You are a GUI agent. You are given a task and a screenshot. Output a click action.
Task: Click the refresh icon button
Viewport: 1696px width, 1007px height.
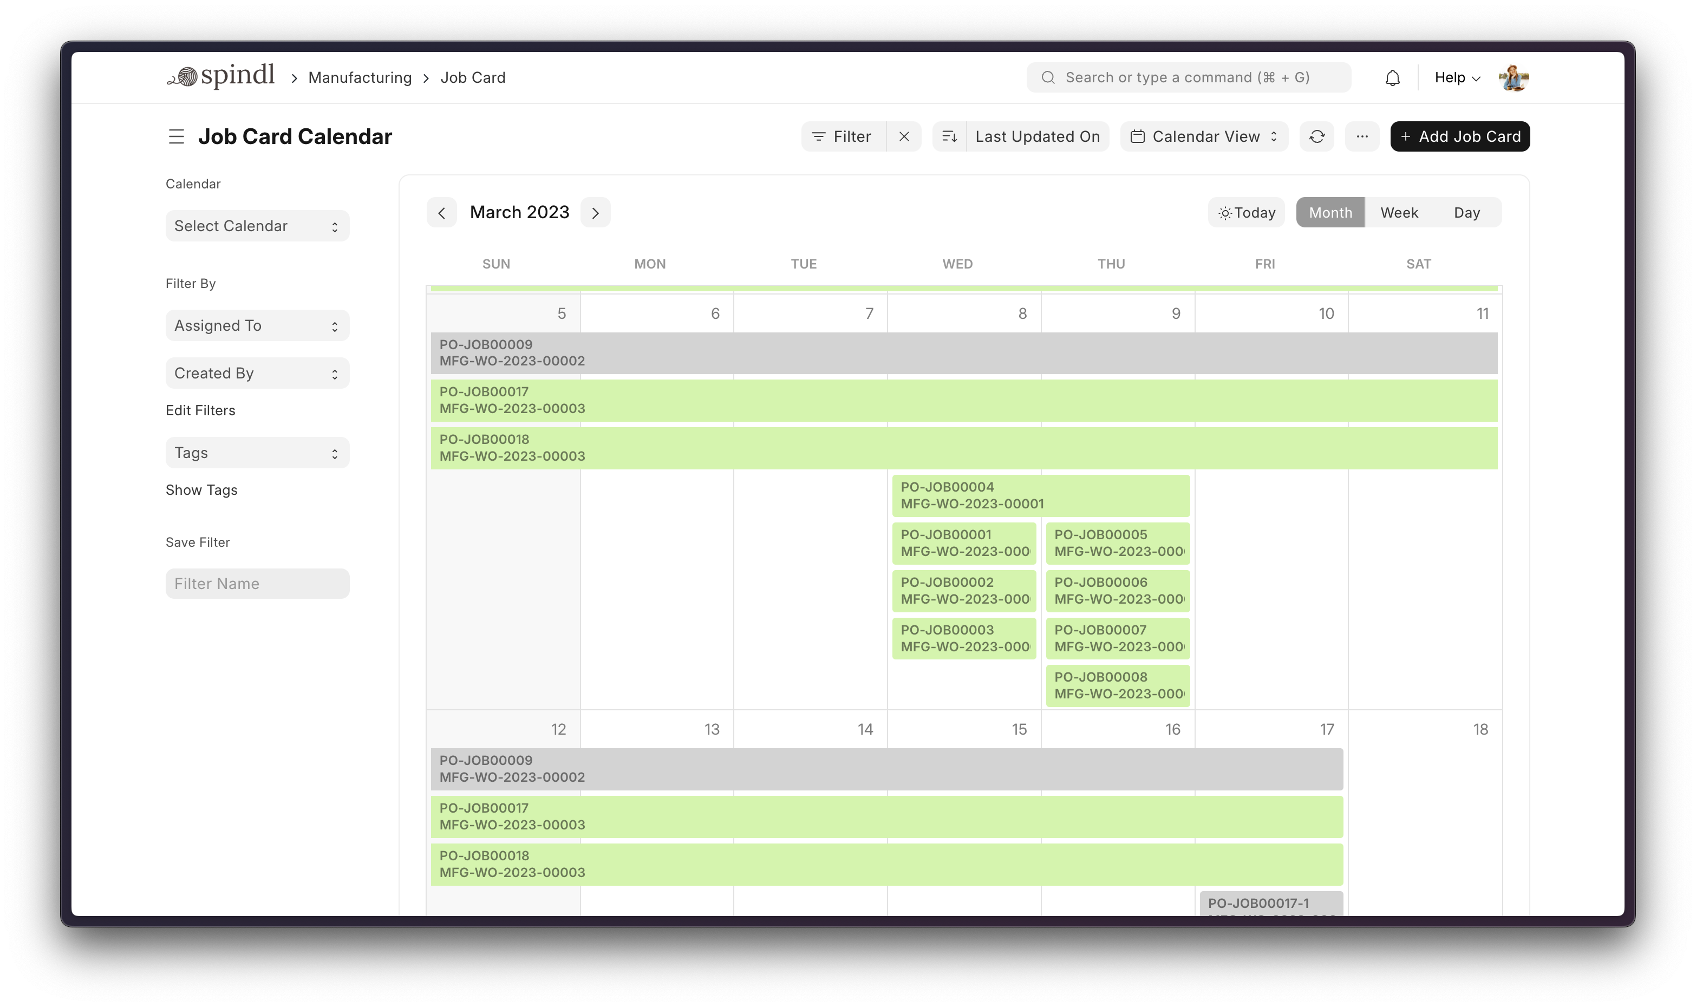[1316, 136]
